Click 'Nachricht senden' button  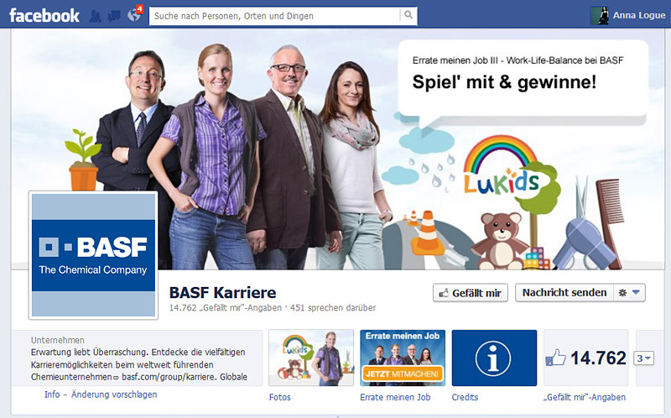pyautogui.click(x=564, y=292)
